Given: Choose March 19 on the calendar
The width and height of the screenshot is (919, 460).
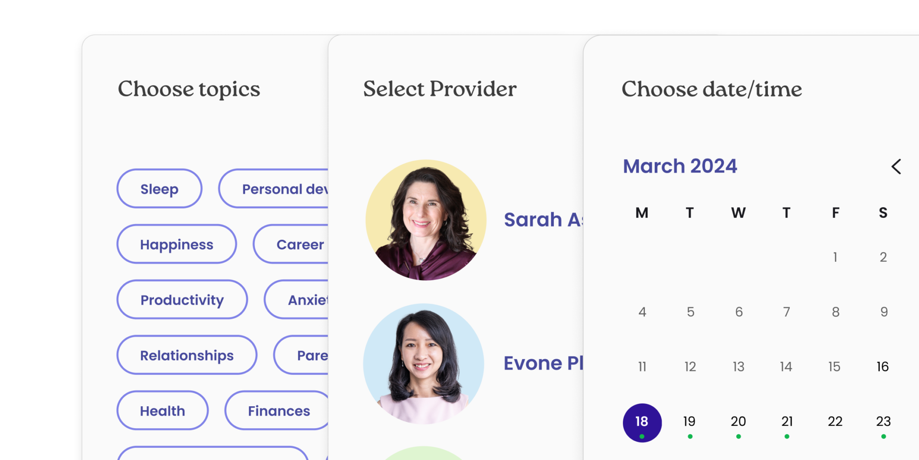Looking at the screenshot, I should (689, 421).
